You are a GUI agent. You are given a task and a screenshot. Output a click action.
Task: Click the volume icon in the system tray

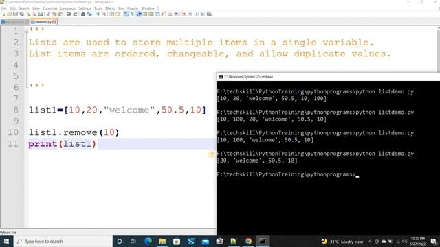click(405, 241)
